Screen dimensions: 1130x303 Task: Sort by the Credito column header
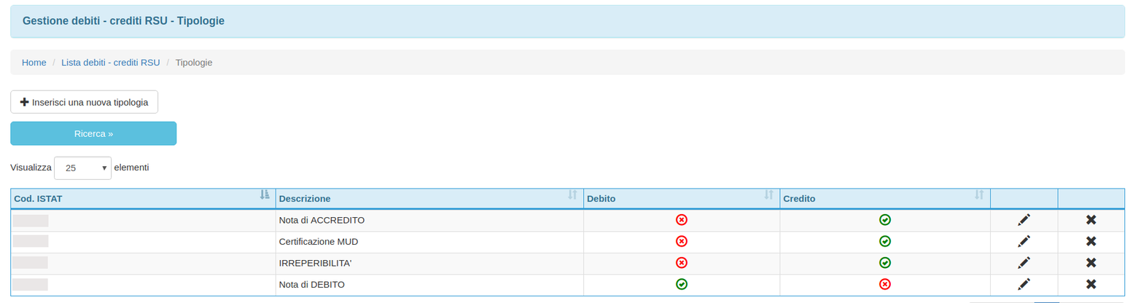884,198
